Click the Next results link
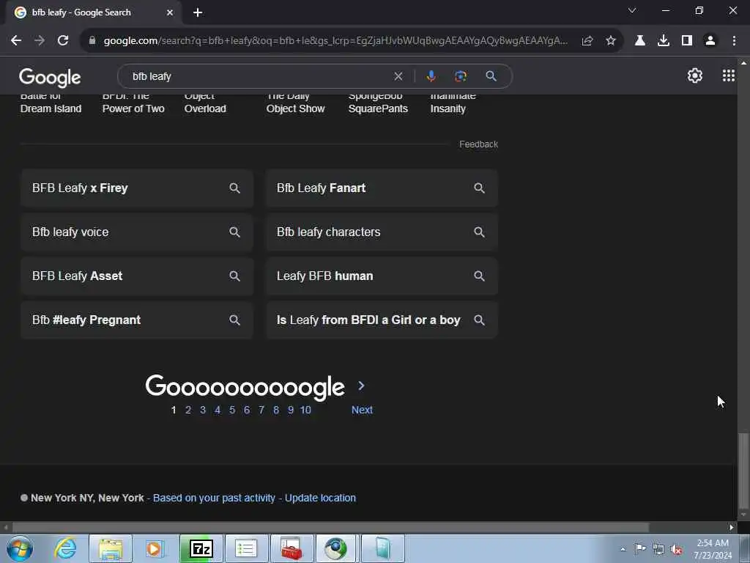This screenshot has width=750, height=563. pos(362,410)
